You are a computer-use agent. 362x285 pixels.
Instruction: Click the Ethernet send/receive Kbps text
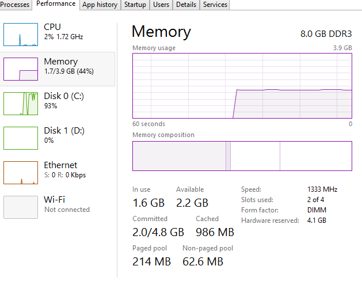[x=64, y=175]
